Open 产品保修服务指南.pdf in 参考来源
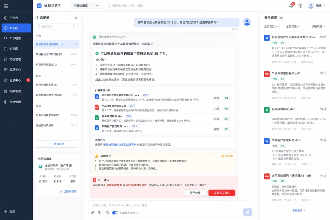The width and height of the screenshot is (330, 220). point(286,74)
